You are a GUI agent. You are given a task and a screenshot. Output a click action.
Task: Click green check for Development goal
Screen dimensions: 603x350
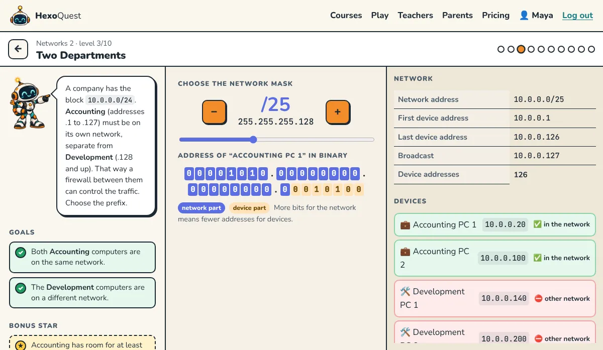21,288
